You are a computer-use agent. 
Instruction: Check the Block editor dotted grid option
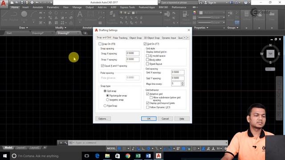[x=147, y=60]
